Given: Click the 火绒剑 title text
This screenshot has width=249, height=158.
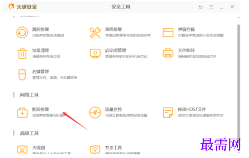Looking at the screenshot, I should click(39, 148).
